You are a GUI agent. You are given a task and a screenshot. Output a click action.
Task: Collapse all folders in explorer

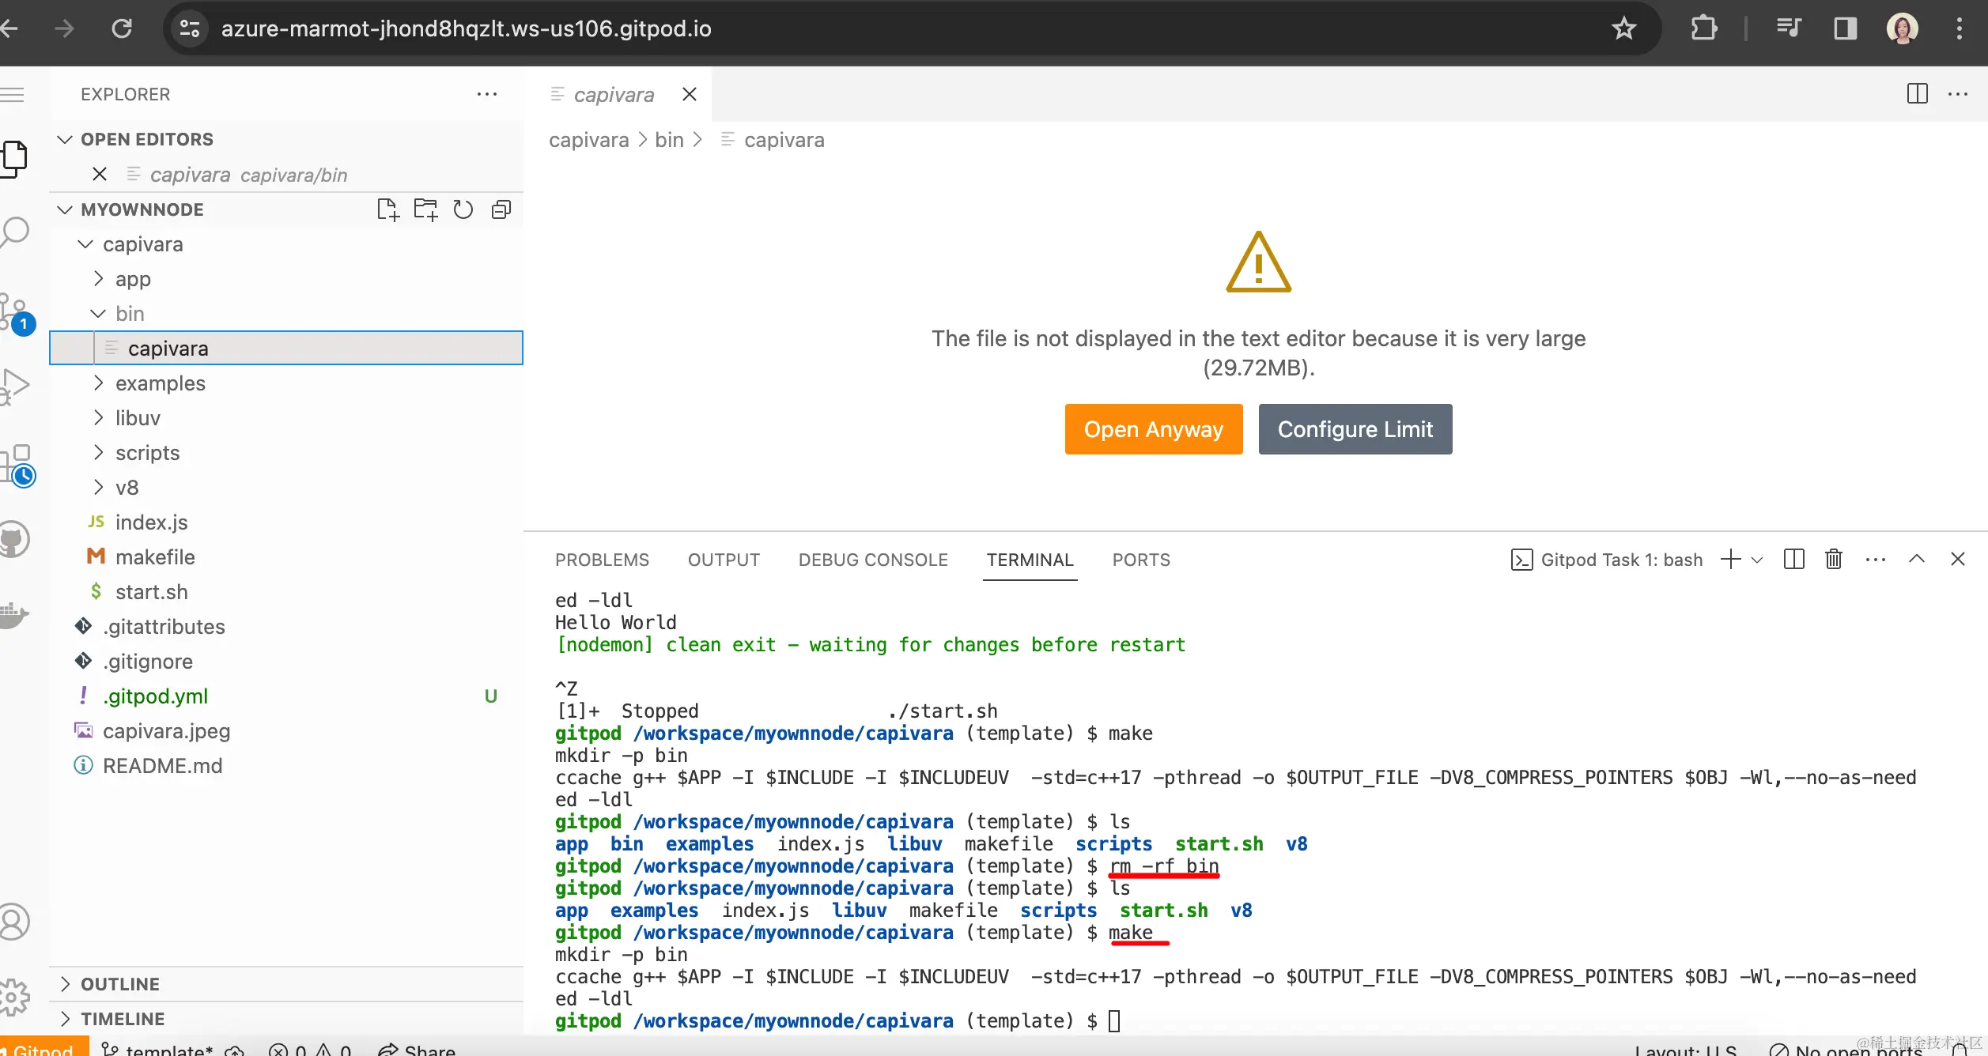(501, 209)
